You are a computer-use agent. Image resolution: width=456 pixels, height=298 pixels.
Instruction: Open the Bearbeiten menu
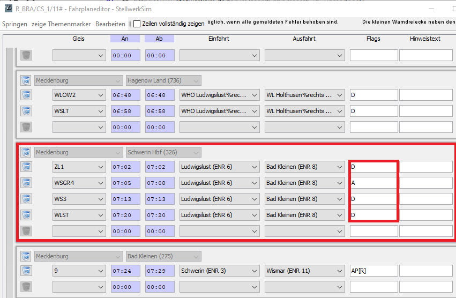110,24
